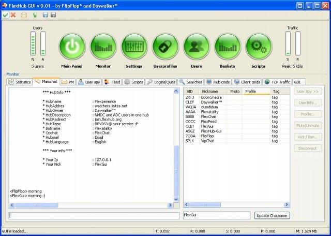Open the Settings mixer-sliders button

coord(134,47)
